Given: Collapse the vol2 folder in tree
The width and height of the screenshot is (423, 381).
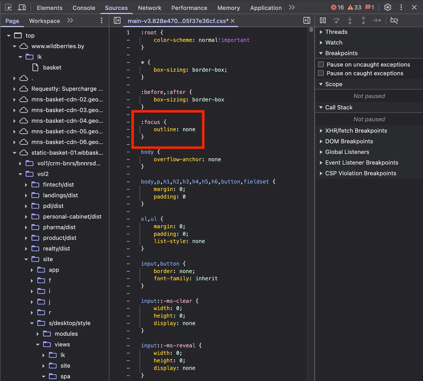Looking at the screenshot, I should [20, 174].
